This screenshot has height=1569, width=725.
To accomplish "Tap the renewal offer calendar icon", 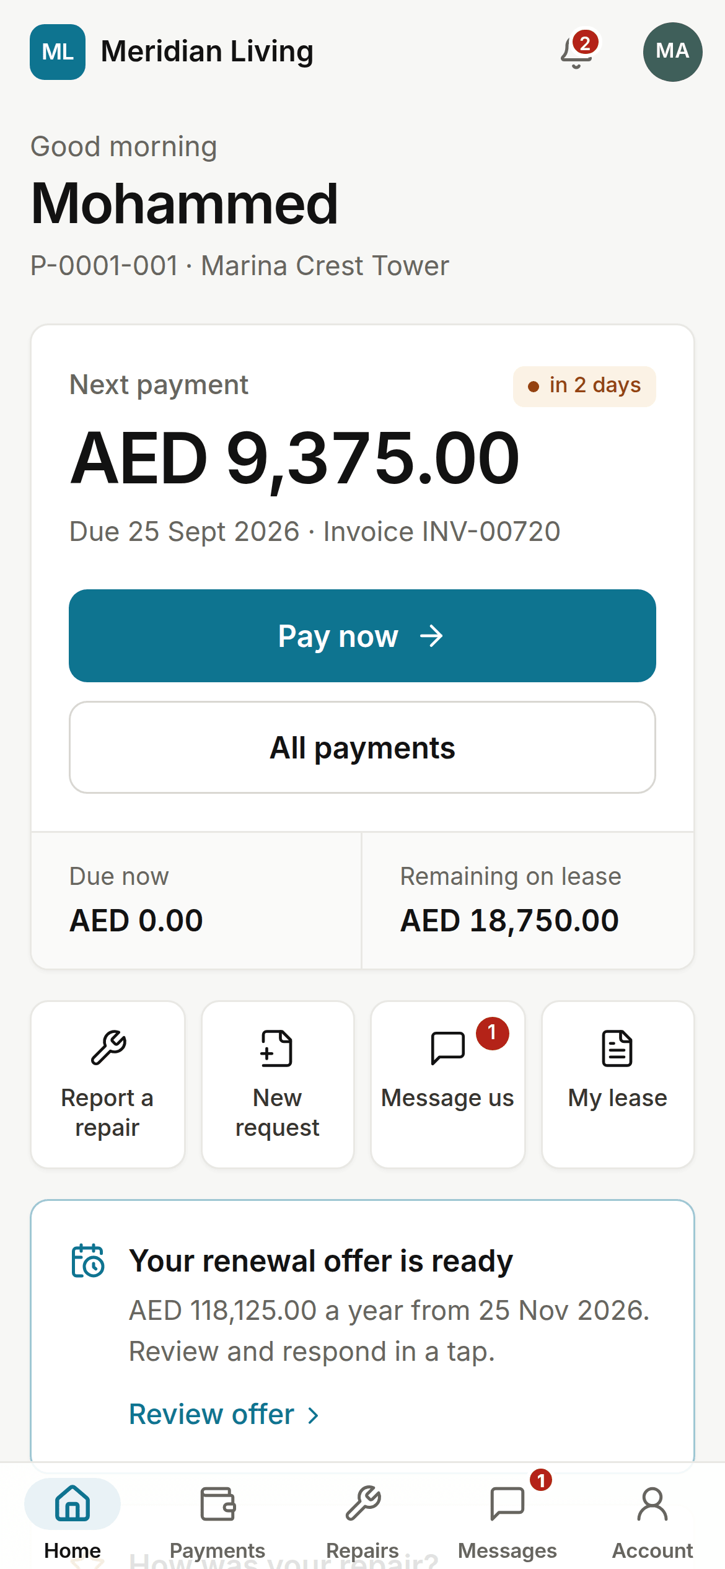I will point(88,1260).
